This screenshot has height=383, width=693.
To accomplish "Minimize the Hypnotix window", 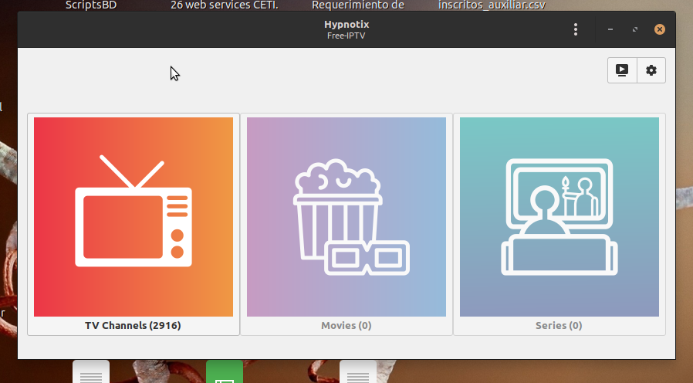I will 610,29.
